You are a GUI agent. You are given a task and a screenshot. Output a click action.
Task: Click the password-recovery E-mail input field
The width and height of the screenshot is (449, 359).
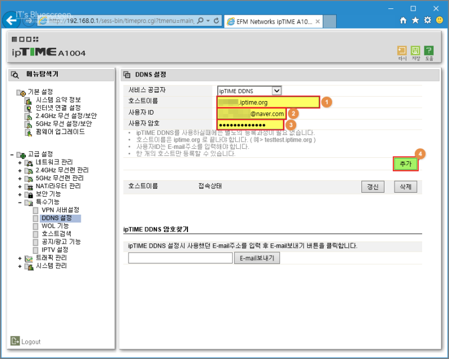pos(180,258)
